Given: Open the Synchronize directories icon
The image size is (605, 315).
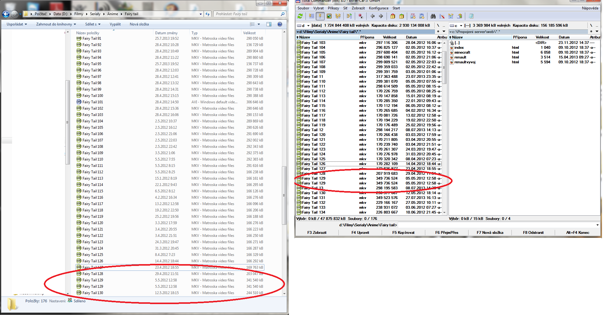Looking at the screenshot, I should (x=451, y=16).
